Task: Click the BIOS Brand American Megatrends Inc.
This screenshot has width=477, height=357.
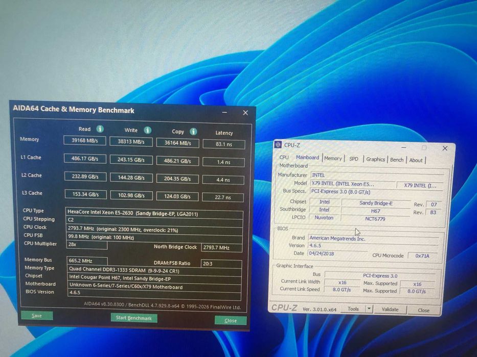Action: point(373,239)
